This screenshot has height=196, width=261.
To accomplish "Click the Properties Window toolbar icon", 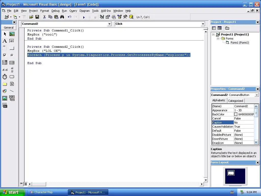I will tap(108, 17).
